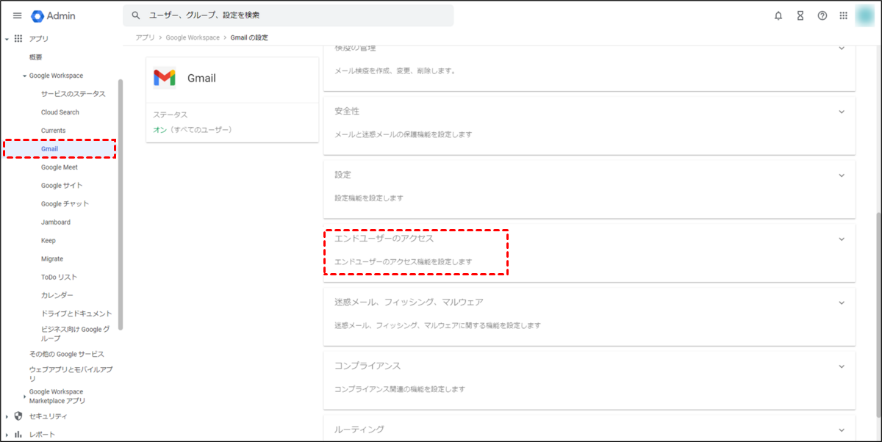Click the Gmail の設定 breadcrumb
The image size is (882, 442).
249,37
